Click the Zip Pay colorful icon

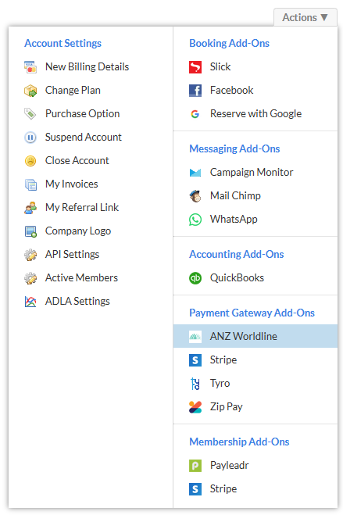pos(195,407)
